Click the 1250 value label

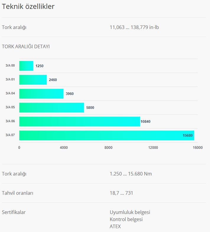point(39,66)
